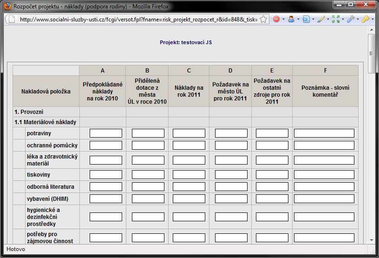Click the URL address field
Image resolution: width=379 pixels, height=258 pixels.
click(138, 20)
